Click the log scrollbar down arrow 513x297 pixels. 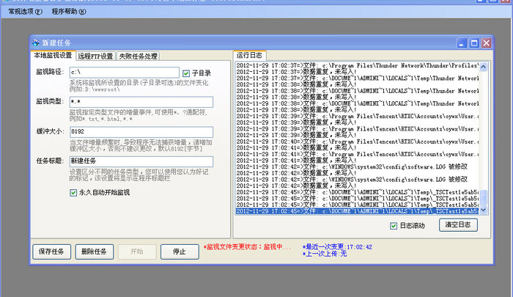pos(483,210)
